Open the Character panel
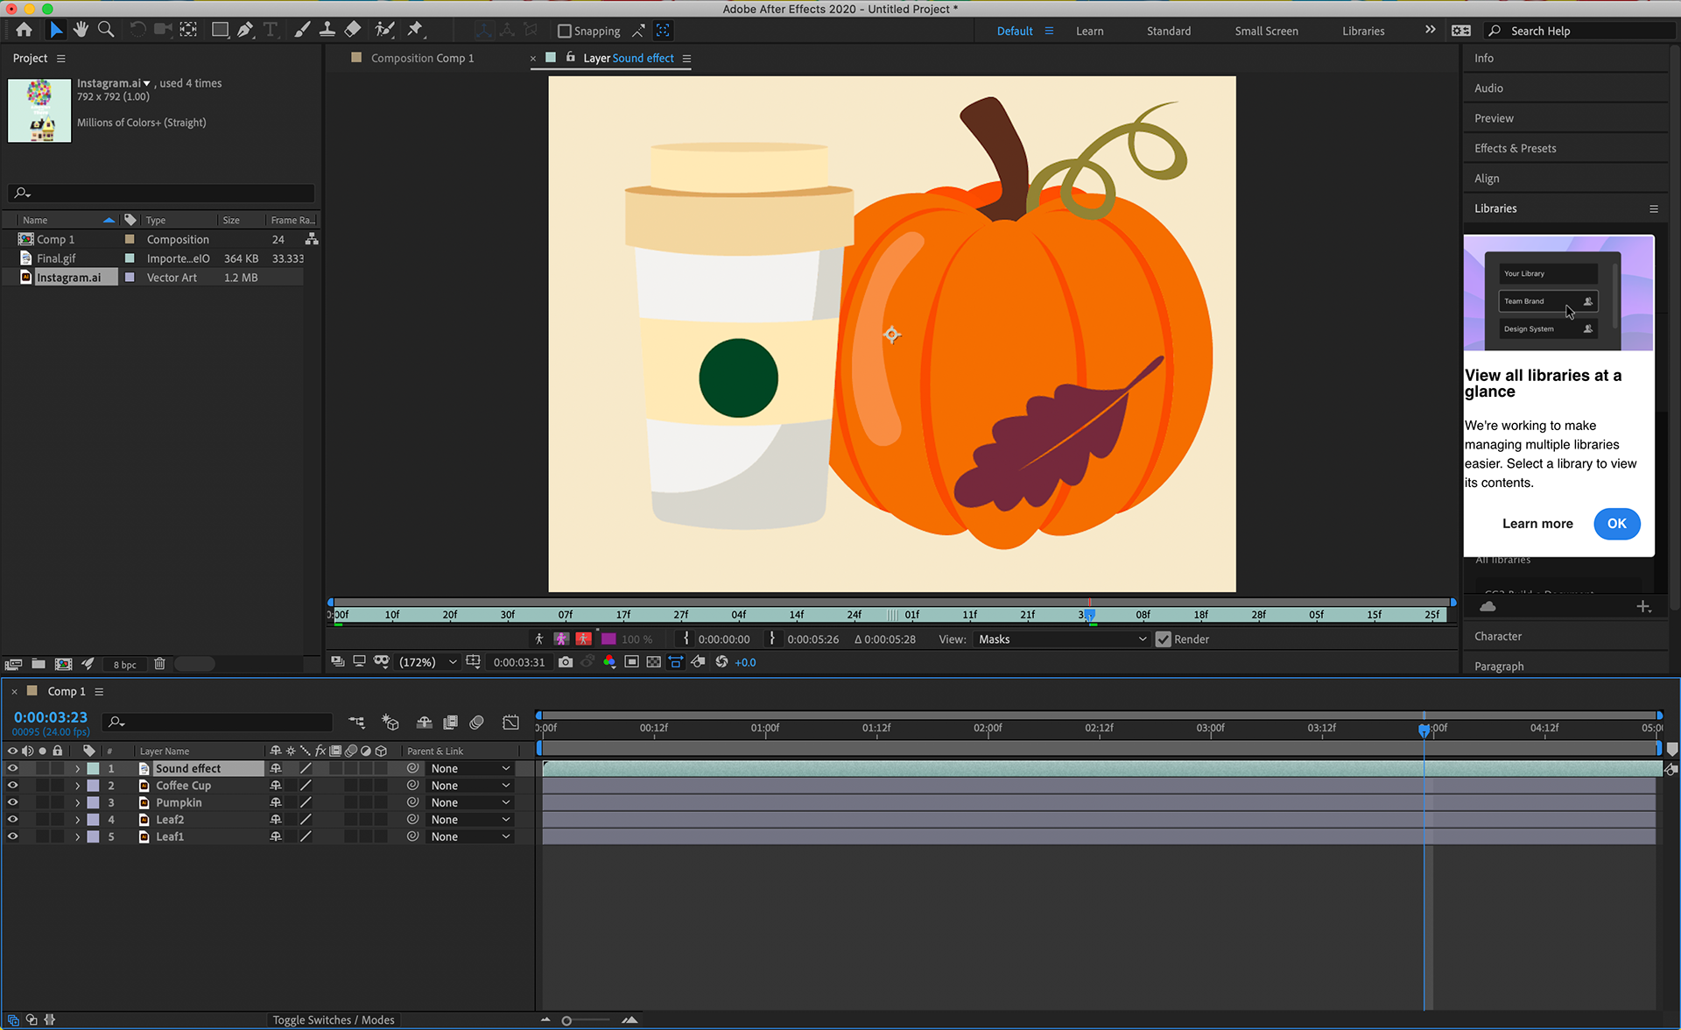This screenshot has width=1681, height=1030. click(1498, 637)
